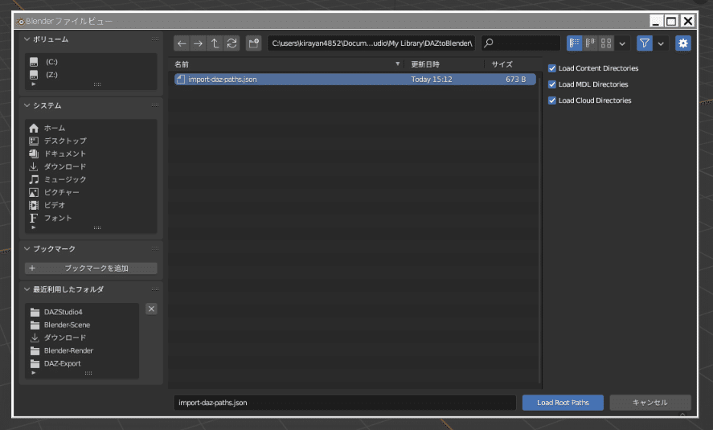The width and height of the screenshot is (713, 430).
Task: Click ブックマークを追加 button
Action: 91,268
